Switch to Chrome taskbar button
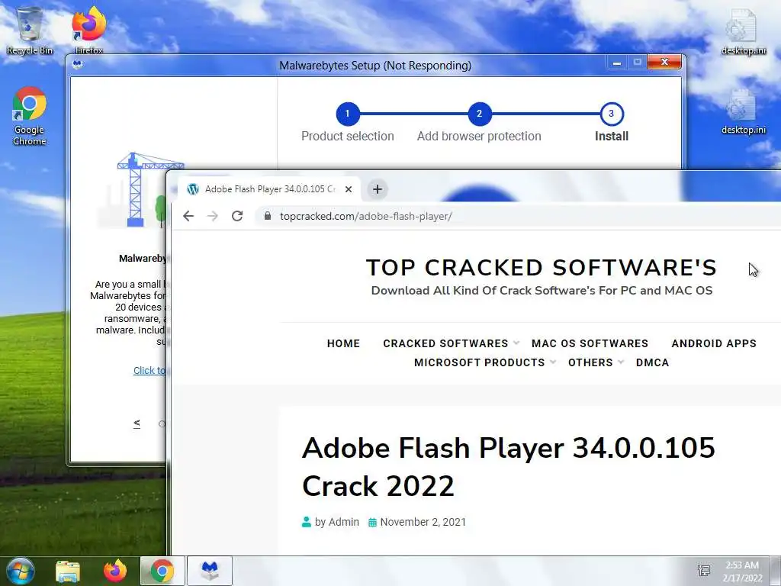781x586 pixels. coord(162,571)
